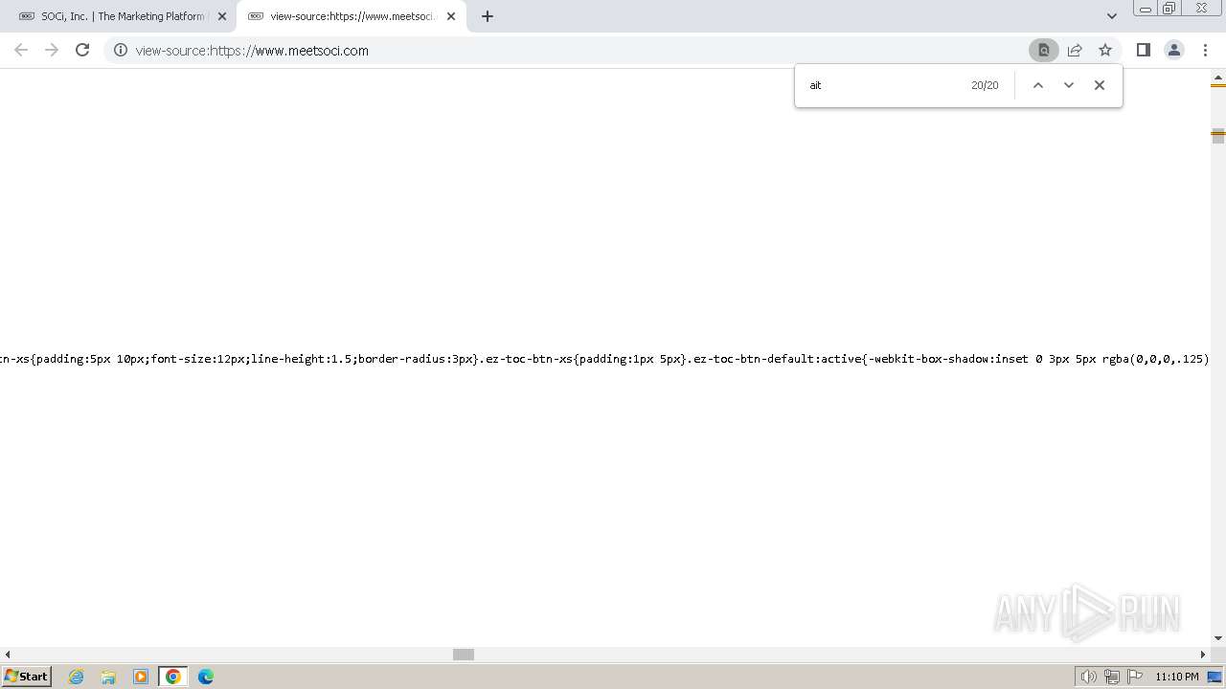Open File Explorer from taskbar
1226x689 pixels.
pos(108,677)
